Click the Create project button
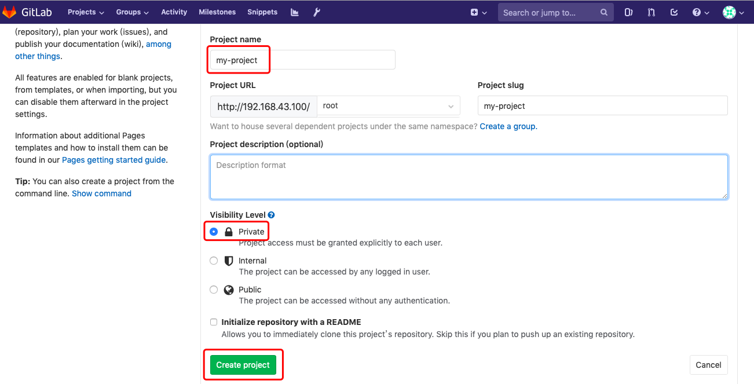Viewport: 754px width, 384px height. [243, 365]
